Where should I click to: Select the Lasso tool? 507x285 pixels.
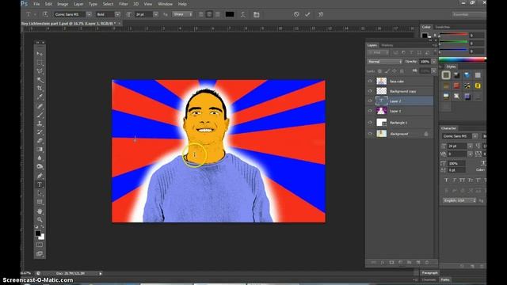[40, 71]
